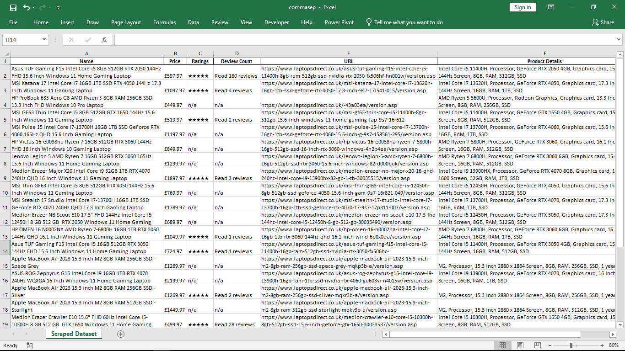625x351 pixels.
Task: Click the Tell me what you want to do box
Action: tap(404, 22)
